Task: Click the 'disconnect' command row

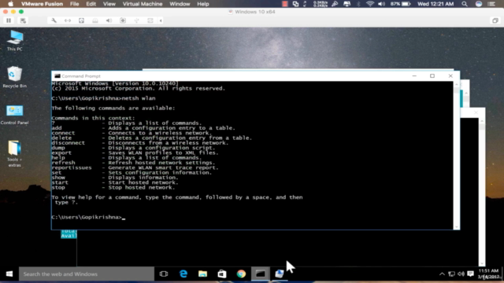Action: (140, 143)
